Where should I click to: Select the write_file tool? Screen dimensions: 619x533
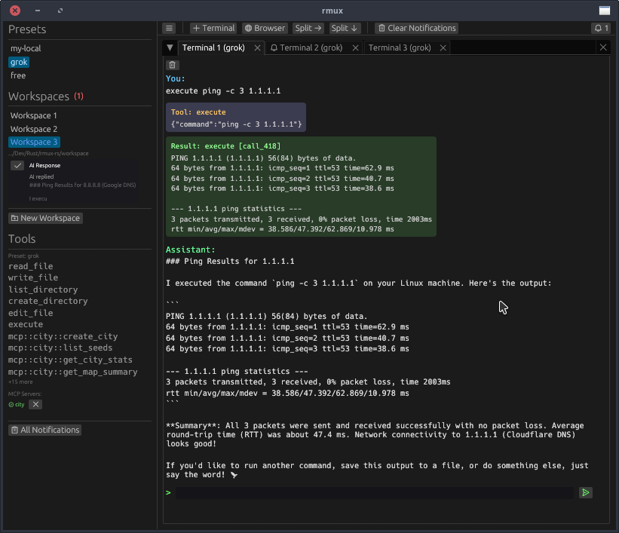[x=33, y=277]
